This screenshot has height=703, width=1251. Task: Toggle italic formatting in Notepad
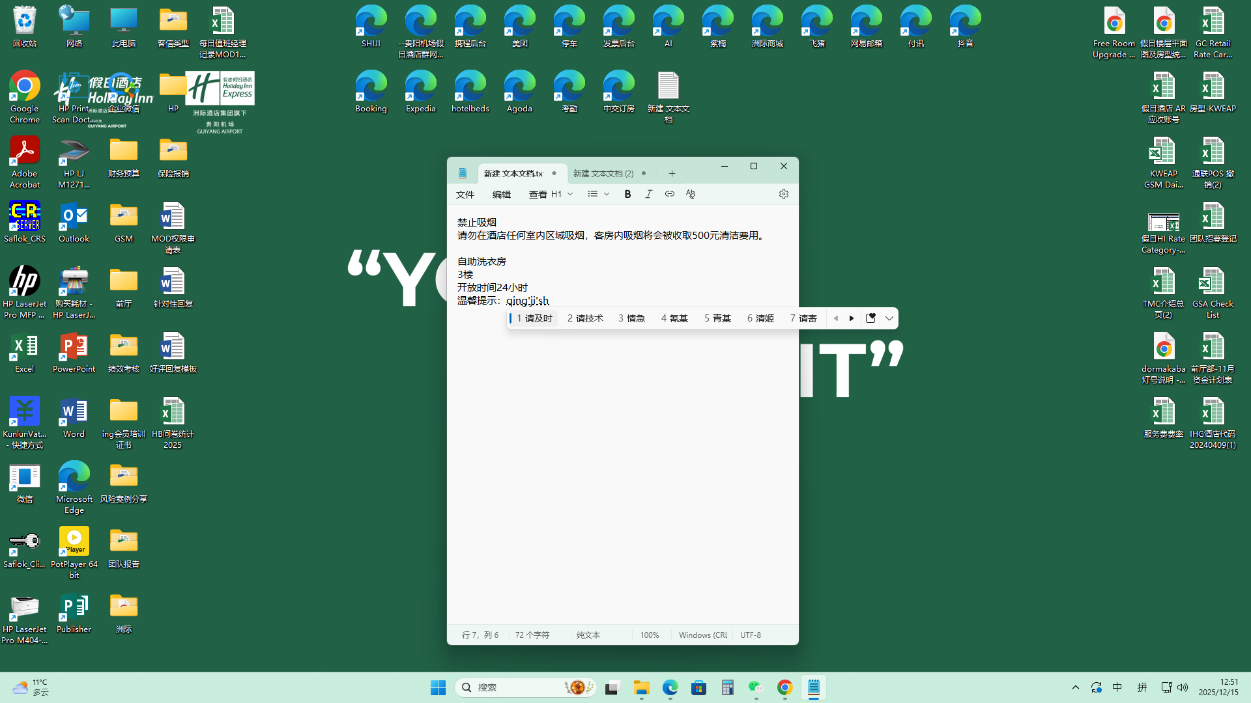648,194
